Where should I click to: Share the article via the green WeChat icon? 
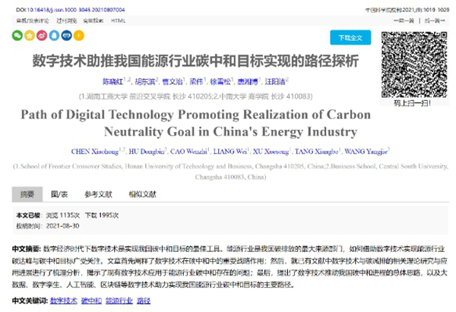[18, 36]
